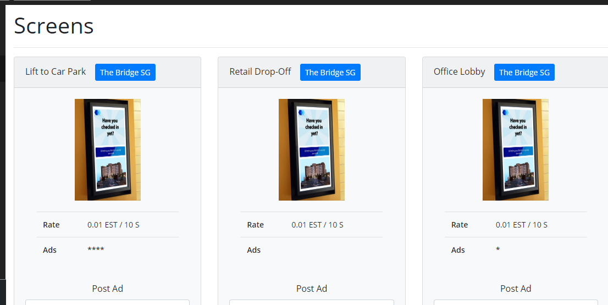Select the rate value in Lift to Car Park card
The width and height of the screenshot is (608, 305).
tap(113, 225)
